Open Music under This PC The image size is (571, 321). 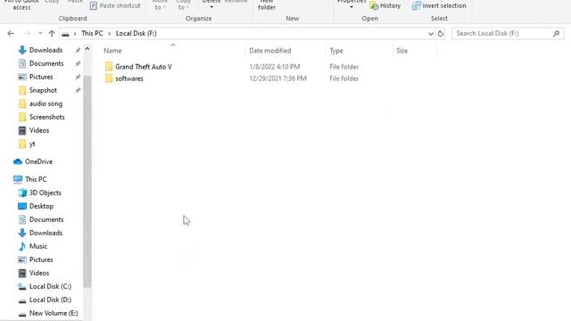(38, 246)
